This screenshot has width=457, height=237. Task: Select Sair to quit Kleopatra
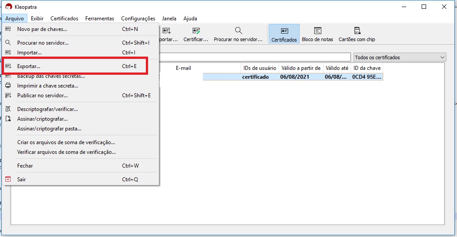(81, 179)
